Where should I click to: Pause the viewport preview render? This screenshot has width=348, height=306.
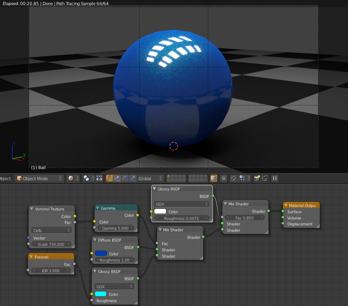coord(275,178)
